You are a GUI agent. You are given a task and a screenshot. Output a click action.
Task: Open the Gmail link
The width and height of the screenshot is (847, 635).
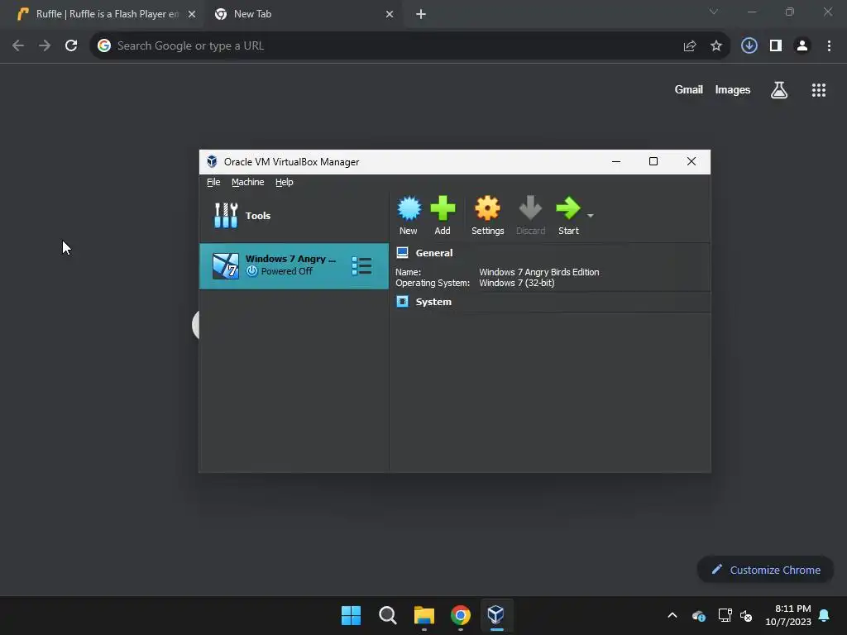[689, 89]
